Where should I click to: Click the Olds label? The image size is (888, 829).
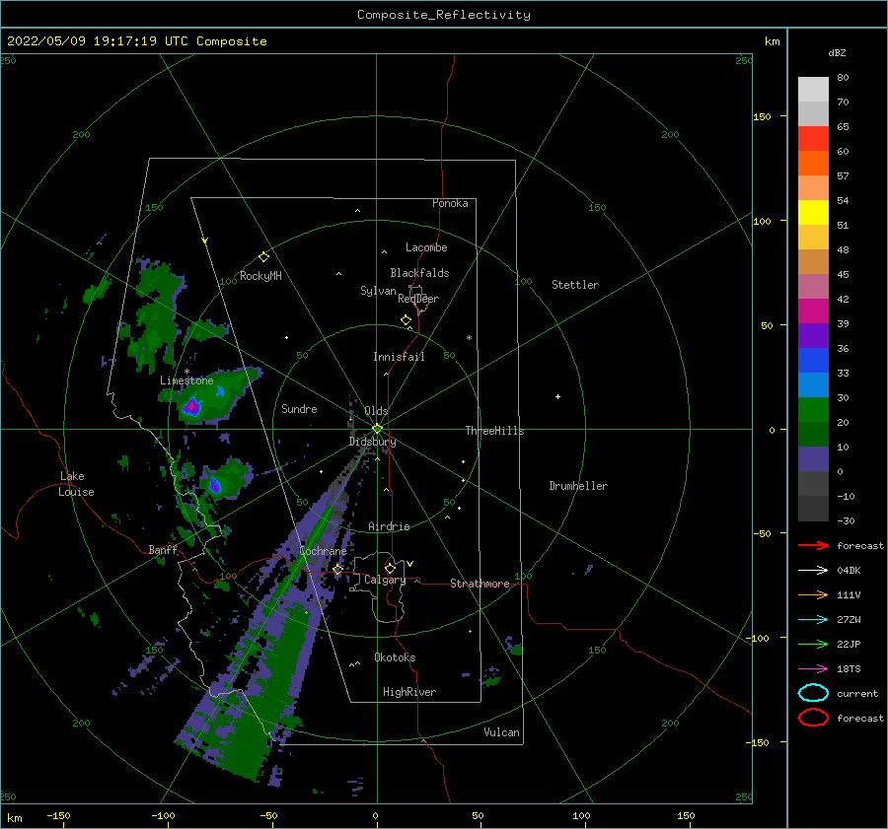click(x=376, y=411)
